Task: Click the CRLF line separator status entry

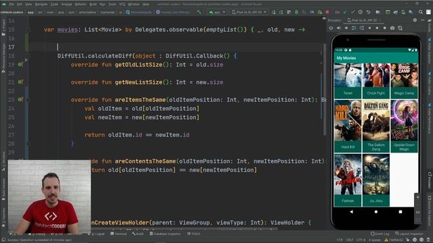Action: [349, 240]
